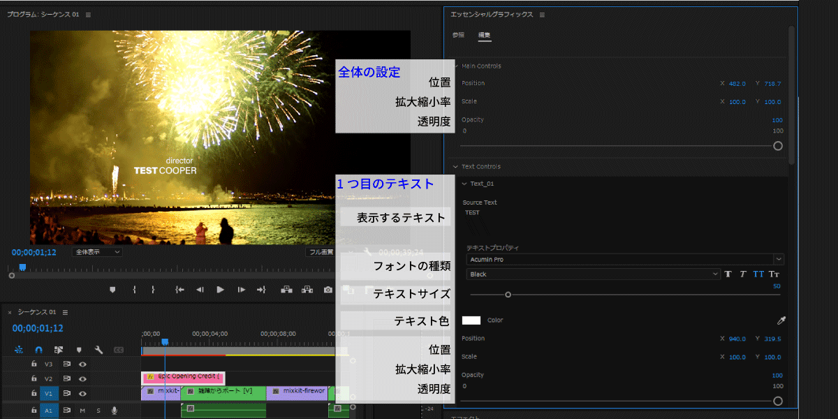This screenshot has height=419, width=838.
Task: Open Black font style dropdown
Action: coord(594,274)
